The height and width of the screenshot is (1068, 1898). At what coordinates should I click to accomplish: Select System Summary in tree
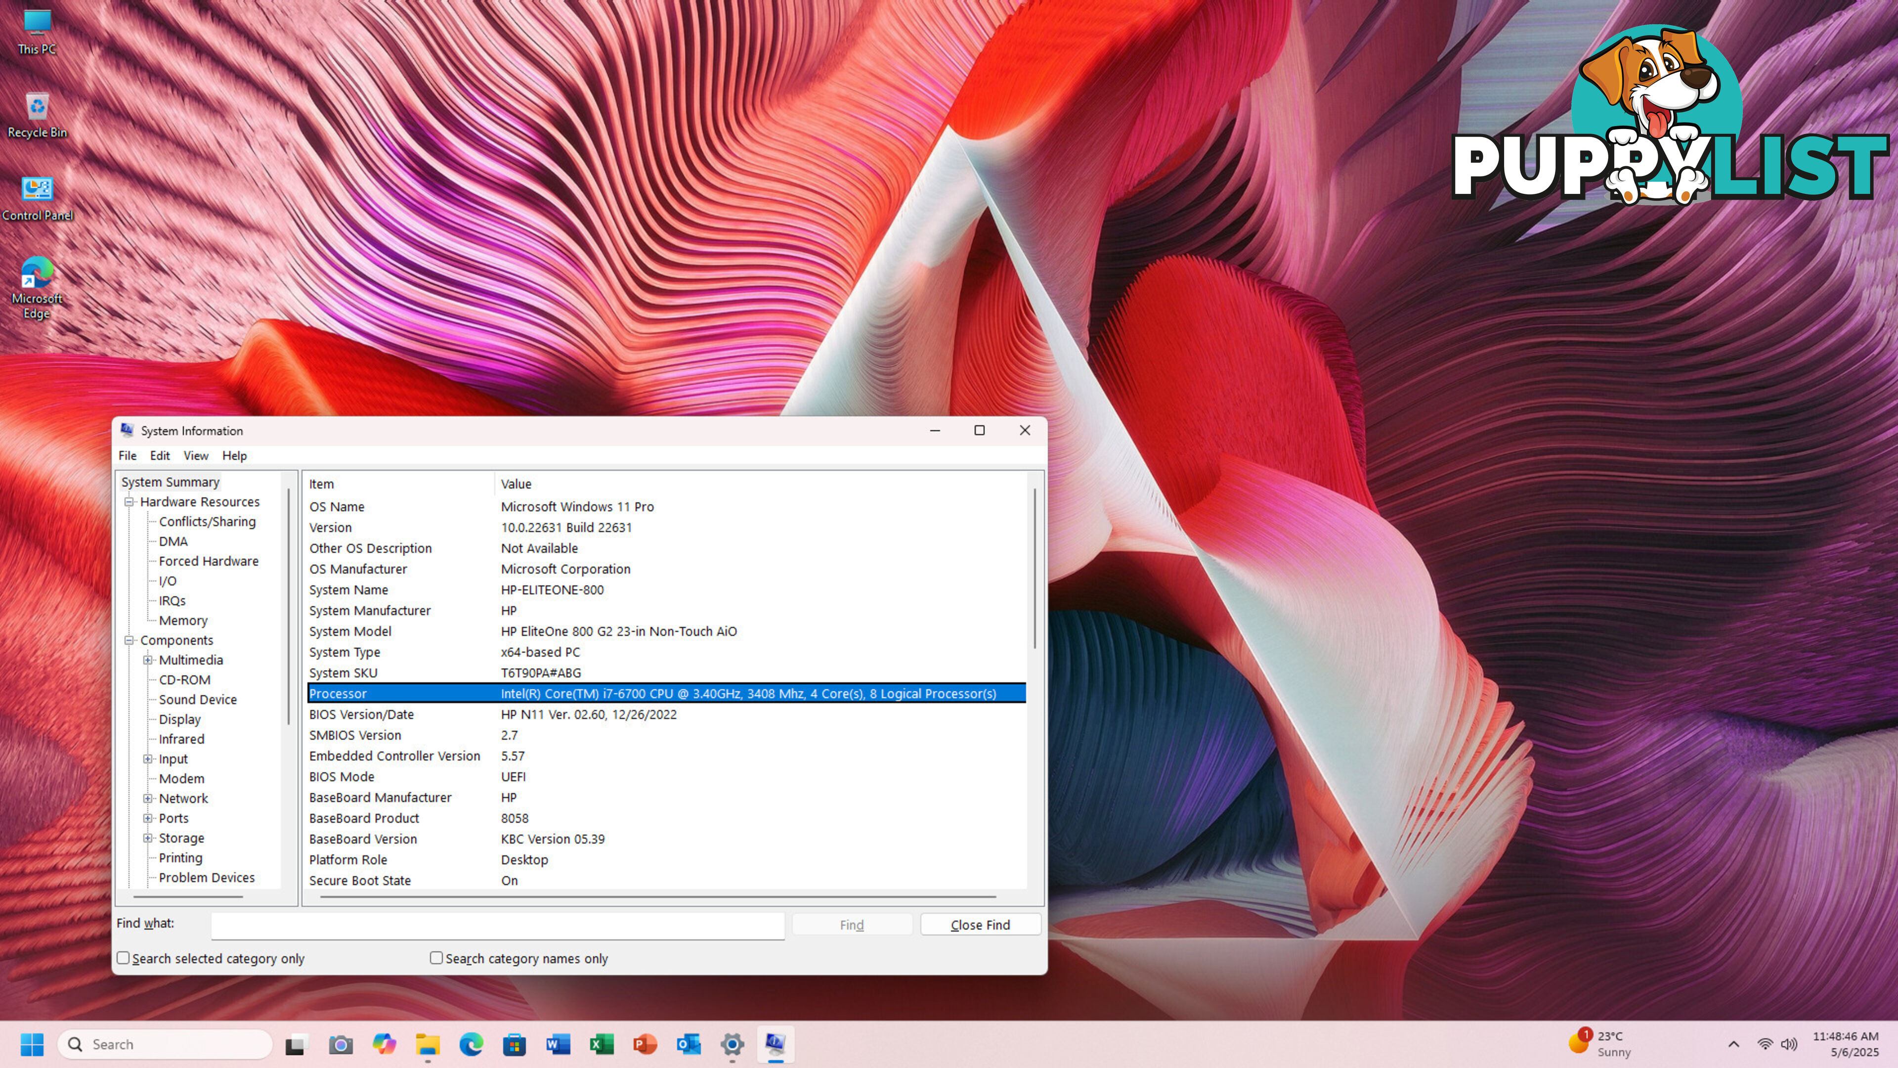pyautogui.click(x=170, y=482)
